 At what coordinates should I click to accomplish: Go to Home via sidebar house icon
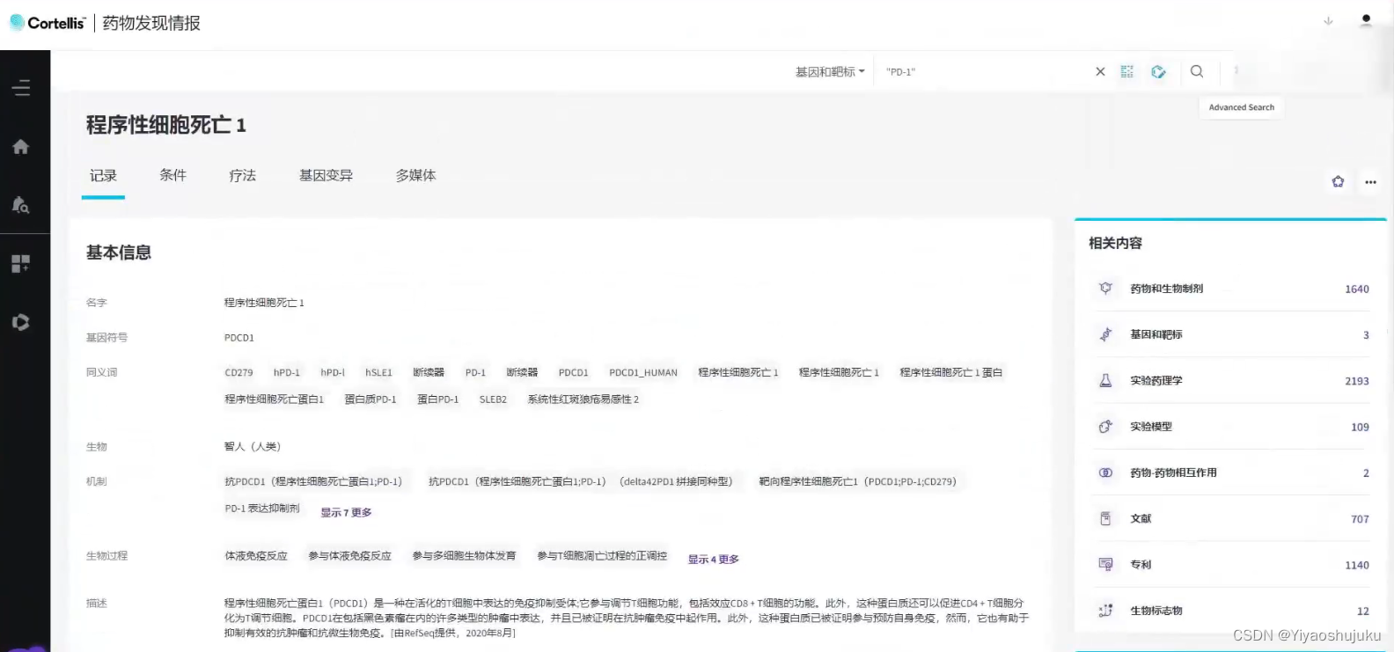tap(21, 147)
